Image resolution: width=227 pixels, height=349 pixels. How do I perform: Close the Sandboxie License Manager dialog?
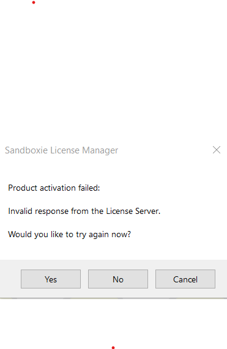point(217,150)
